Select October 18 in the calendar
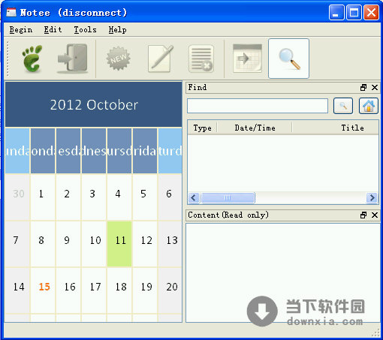The width and height of the screenshot is (383, 340). [119, 290]
